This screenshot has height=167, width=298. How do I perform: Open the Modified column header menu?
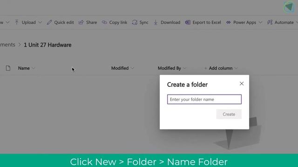click(120, 68)
